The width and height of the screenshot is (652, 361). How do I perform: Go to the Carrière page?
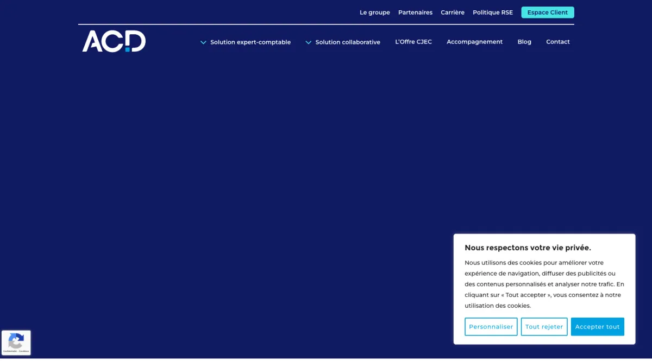(x=453, y=12)
